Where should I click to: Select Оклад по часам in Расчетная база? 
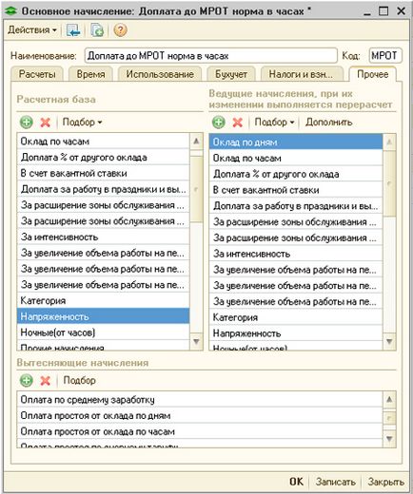pos(104,142)
